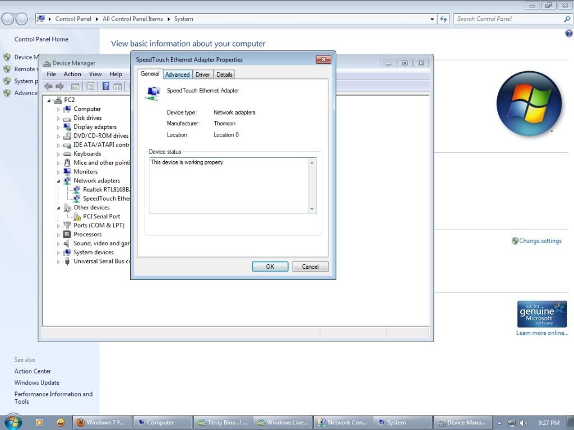Open Control Panel Home link

(x=41, y=39)
